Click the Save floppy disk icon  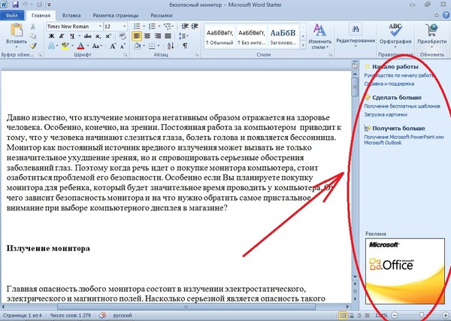[x=15, y=5]
